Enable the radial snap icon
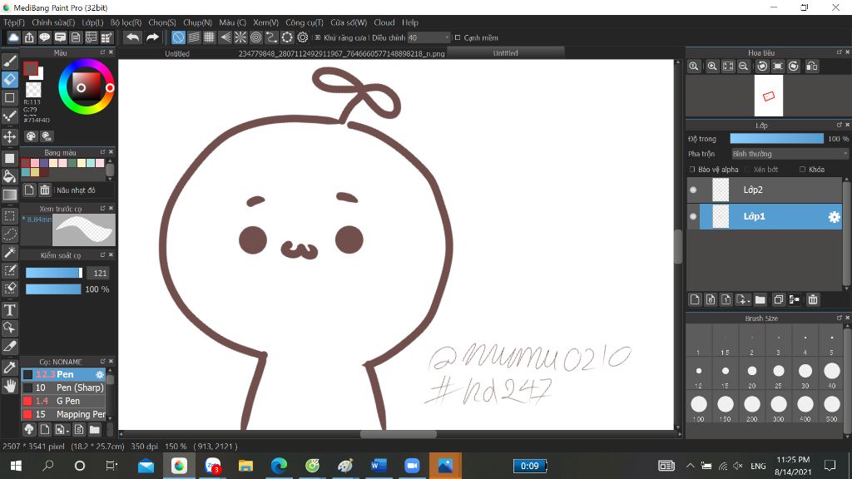Viewport: 852px width, 479px height. click(240, 37)
